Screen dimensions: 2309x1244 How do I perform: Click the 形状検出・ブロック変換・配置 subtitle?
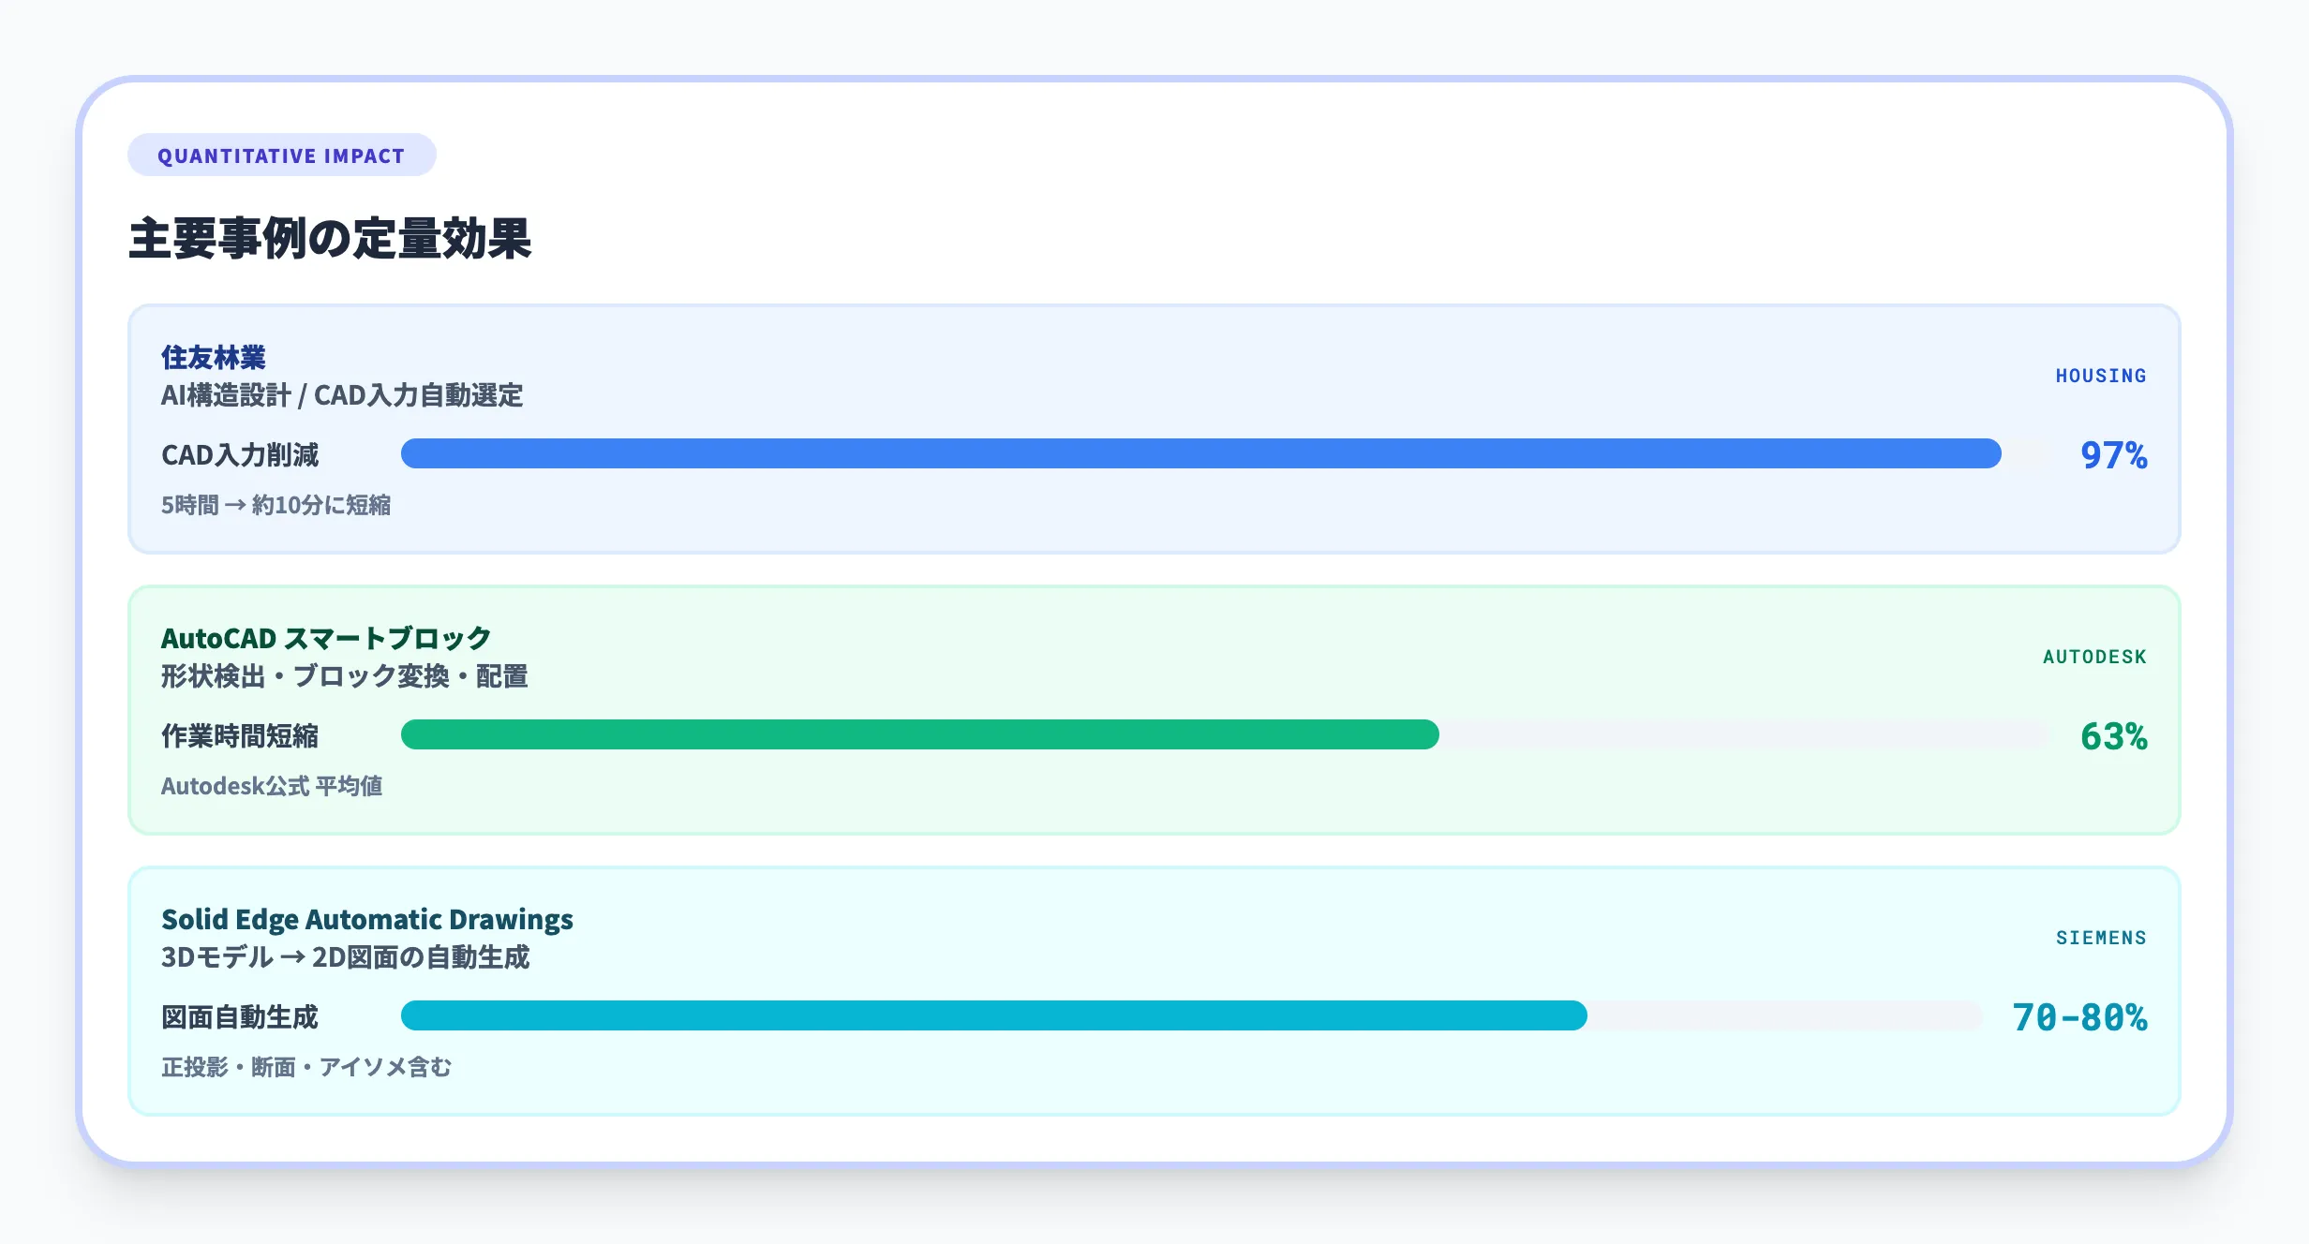pos(344,676)
